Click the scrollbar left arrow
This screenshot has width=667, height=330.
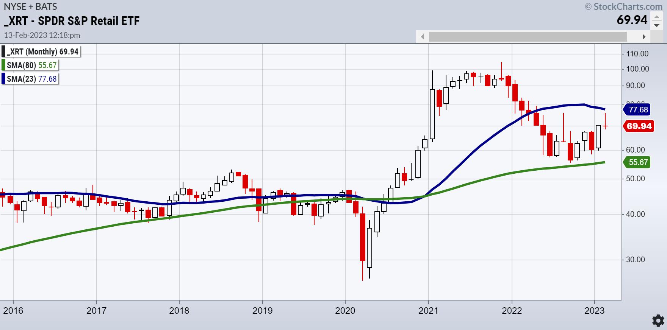click(x=423, y=37)
